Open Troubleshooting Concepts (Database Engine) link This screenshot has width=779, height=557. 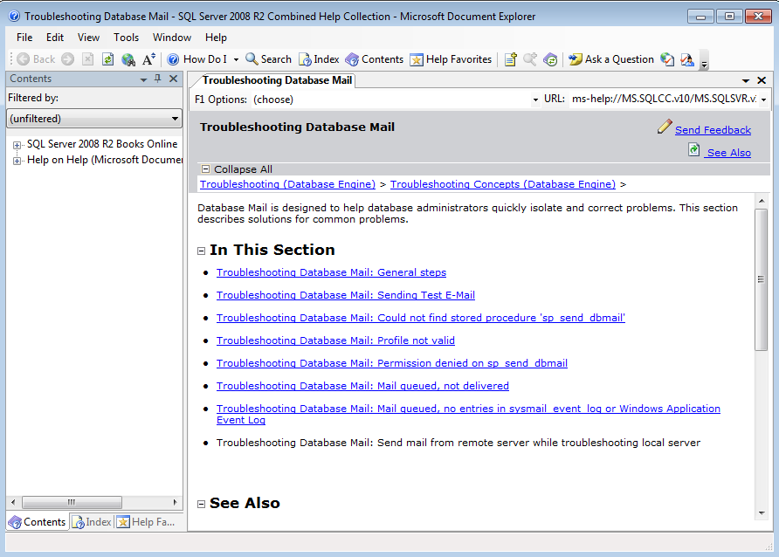[x=503, y=184]
